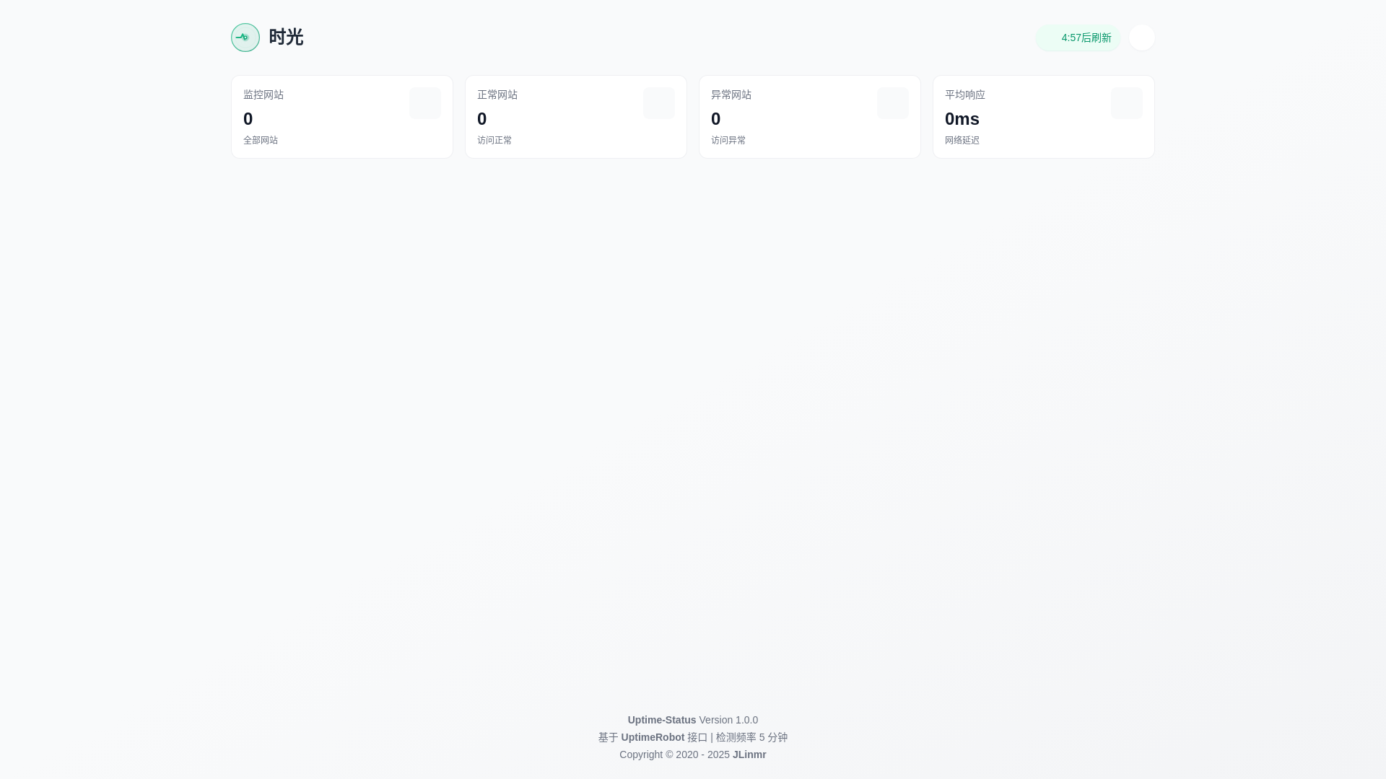Viewport: 1386px width, 779px height.
Task: Click the 平均响应 card label
Action: coord(965,94)
